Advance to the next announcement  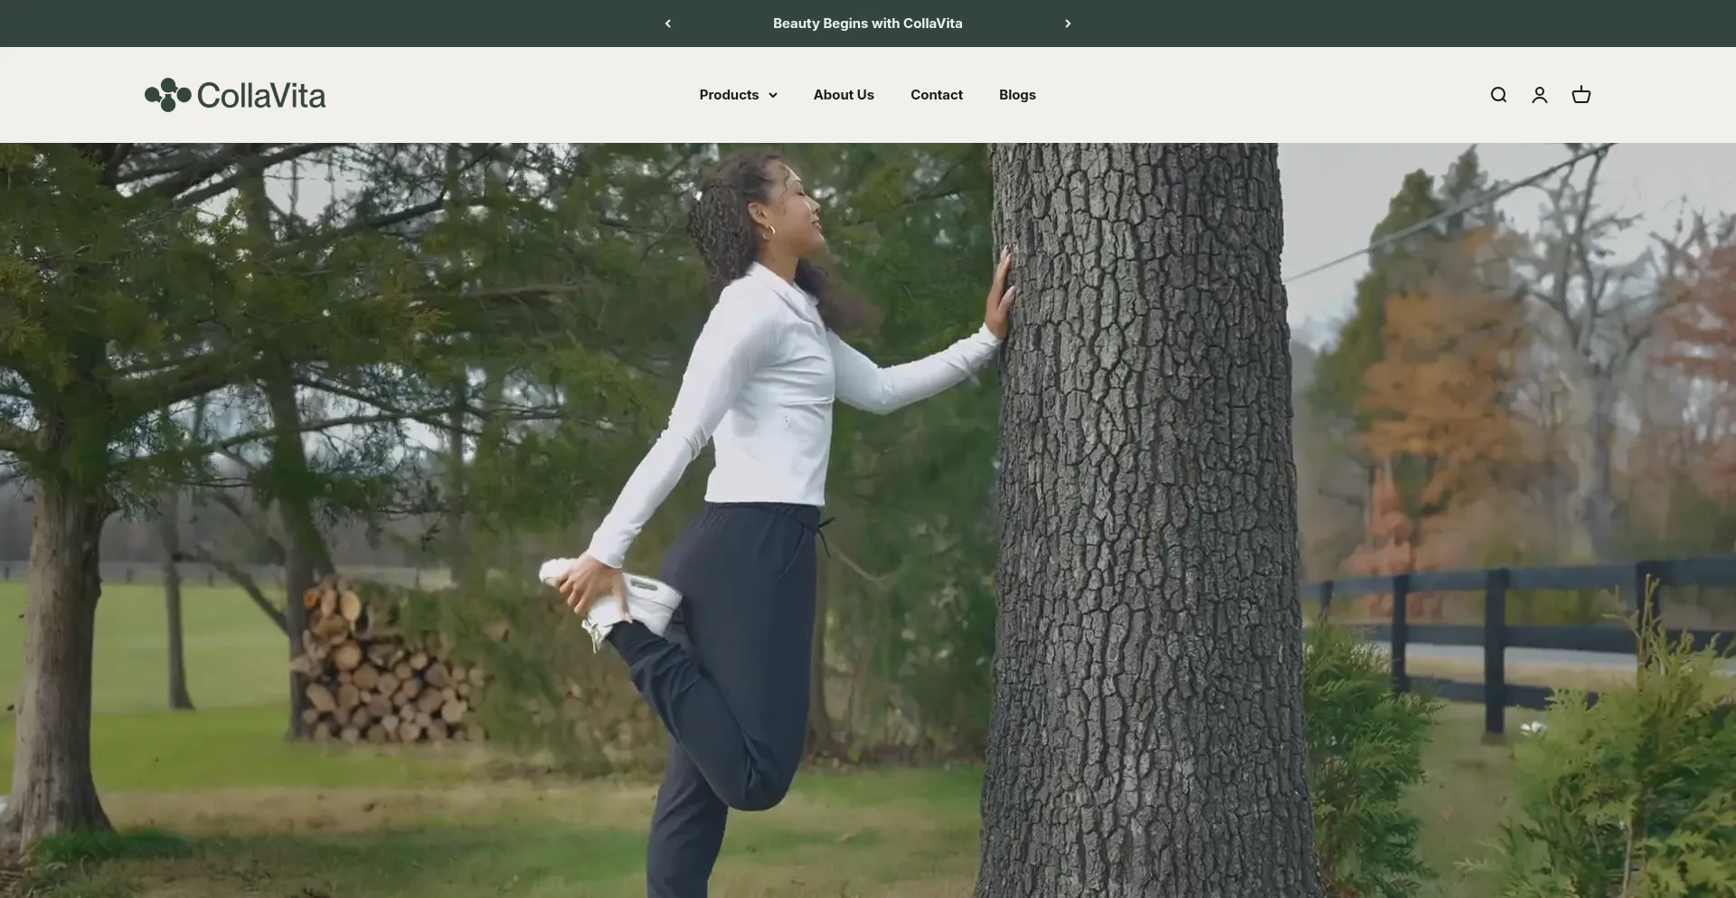[1068, 24]
